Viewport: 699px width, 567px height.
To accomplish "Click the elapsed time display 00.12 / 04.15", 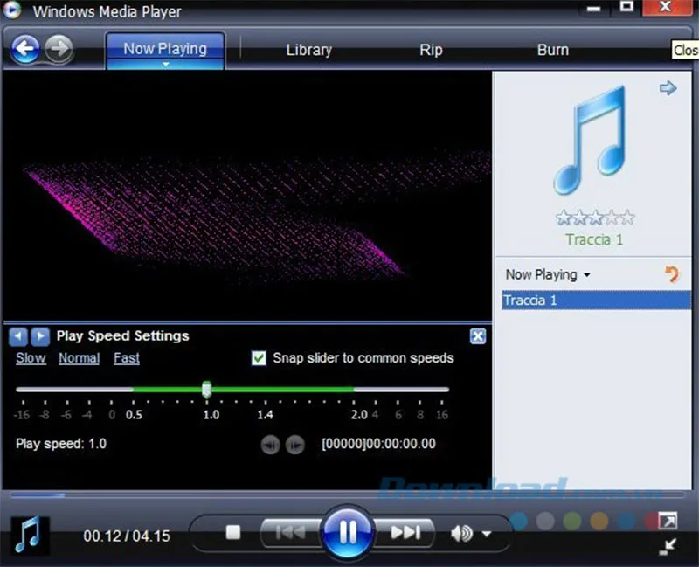I will pyautogui.click(x=127, y=536).
